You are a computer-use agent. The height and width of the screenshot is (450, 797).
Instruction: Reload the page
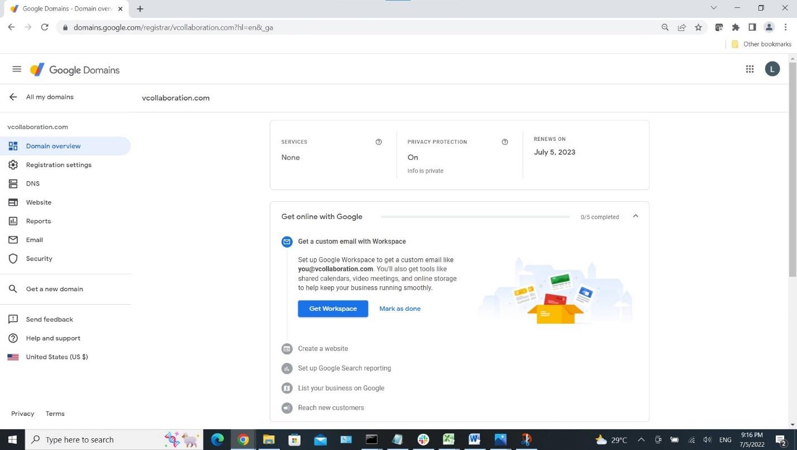(45, 27)
